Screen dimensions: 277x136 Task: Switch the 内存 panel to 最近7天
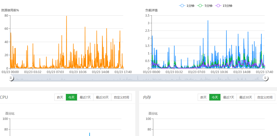point(229,97)
